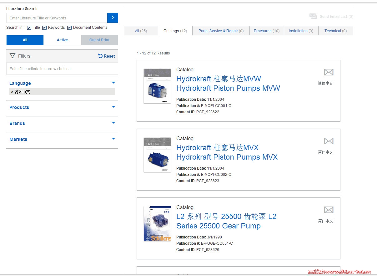Image resolution: width=377 pixels, height=276 pixels.
Task: Open the Hydrokraft Piston Pumps MVW catalog link
Action: 228,84
